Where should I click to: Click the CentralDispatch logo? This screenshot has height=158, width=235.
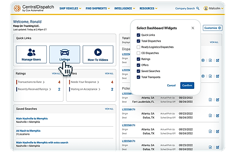pos(34,8)
